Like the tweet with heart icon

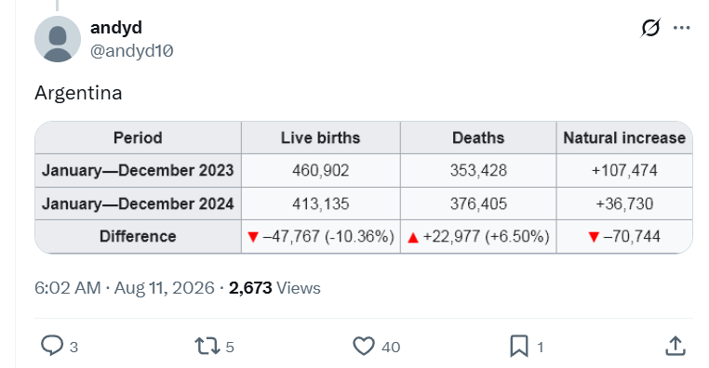364,347
